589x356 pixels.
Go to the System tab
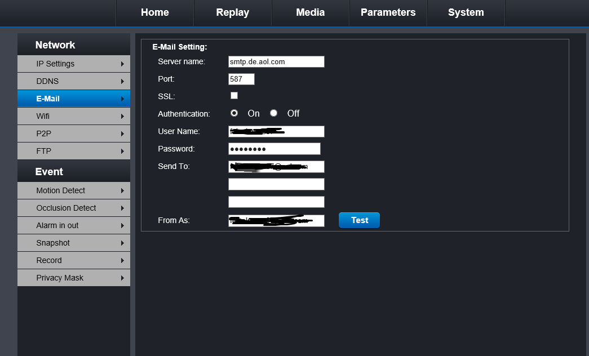(x=466, y=12)
